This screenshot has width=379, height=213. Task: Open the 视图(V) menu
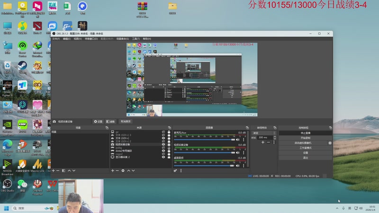coord(78,39)
